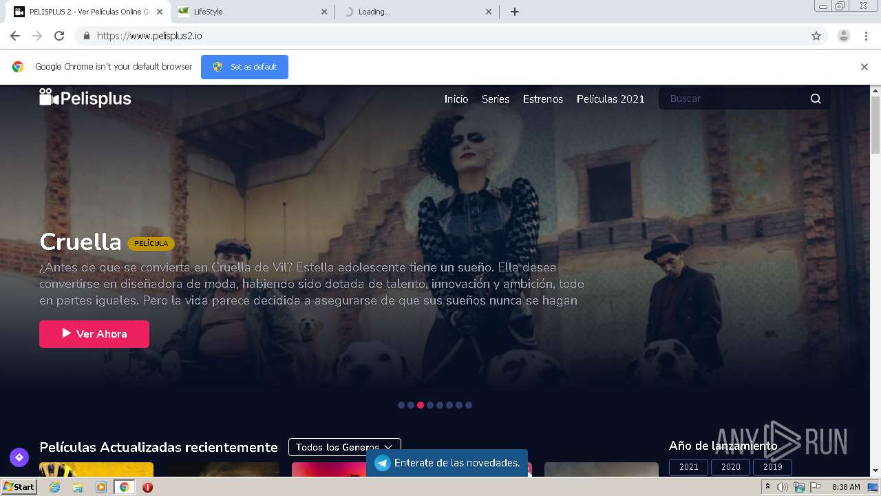Filter by year 2021
The height and width of the screenshot is (496, 881).
(689, 467)
